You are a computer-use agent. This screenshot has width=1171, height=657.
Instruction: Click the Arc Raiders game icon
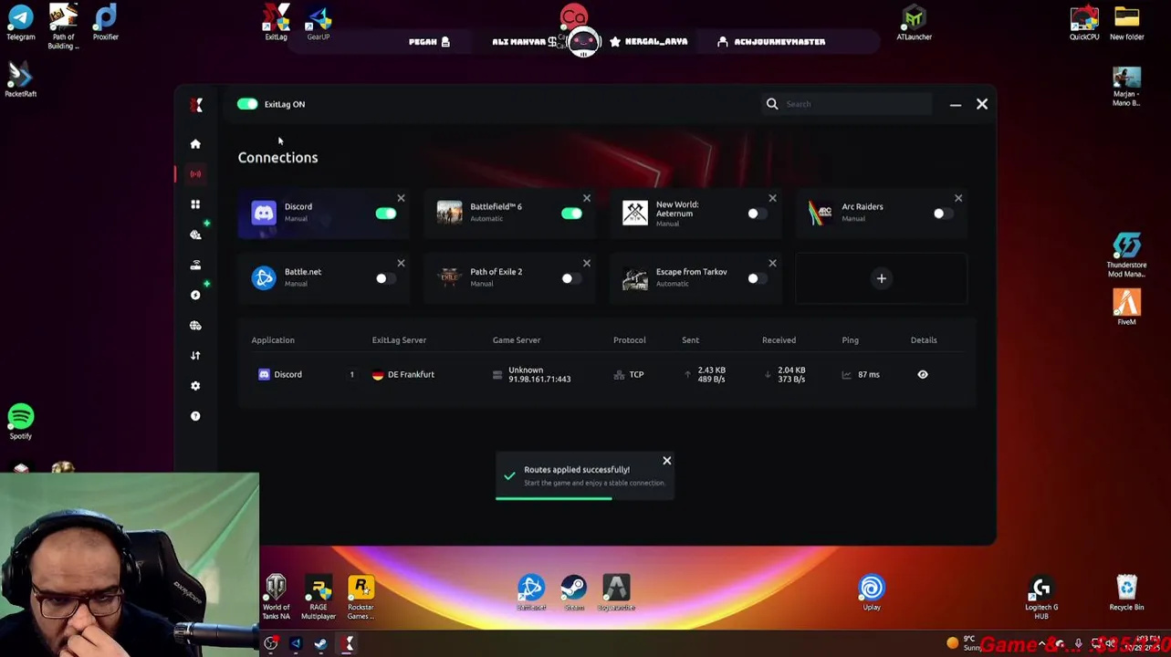pos(821,213)
